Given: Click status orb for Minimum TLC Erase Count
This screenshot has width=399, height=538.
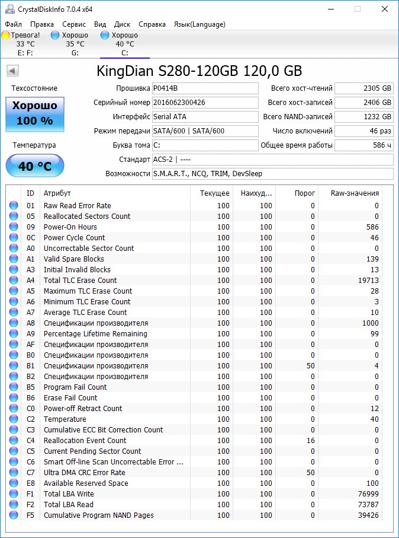Looking at the screenshot, I should 14,301.
